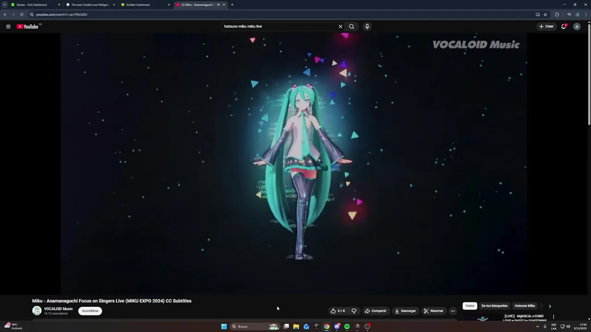The height and width of the screenshot is (332, 591).
Task: Open the YouTube guide hamburger menu
Action: [8, 26]
